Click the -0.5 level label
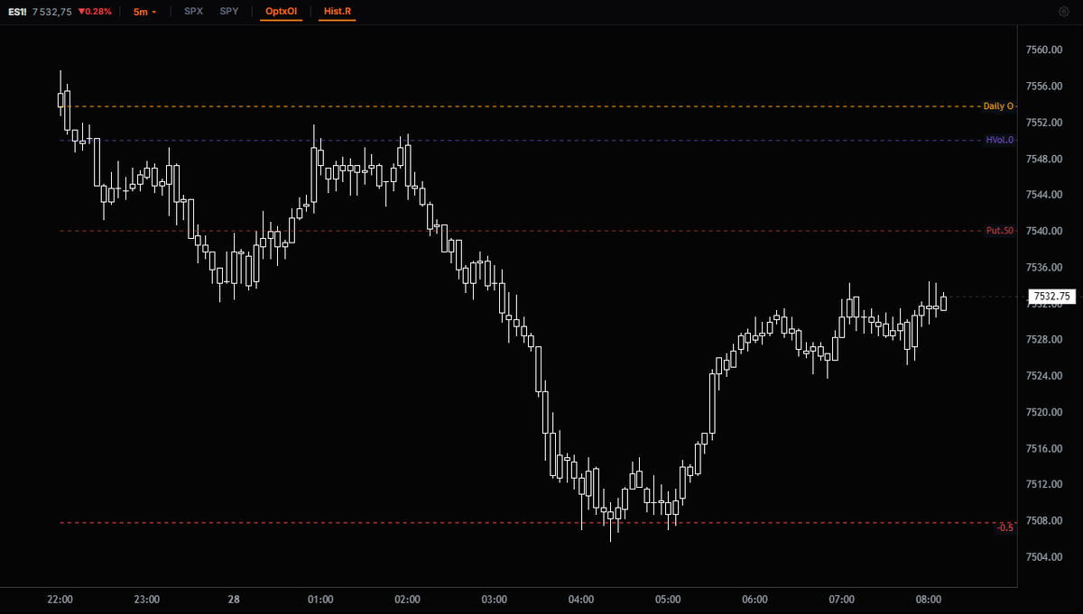The height and width of the screenshot is (614, 1083). pyautogui.click(x=1005, y=527)
